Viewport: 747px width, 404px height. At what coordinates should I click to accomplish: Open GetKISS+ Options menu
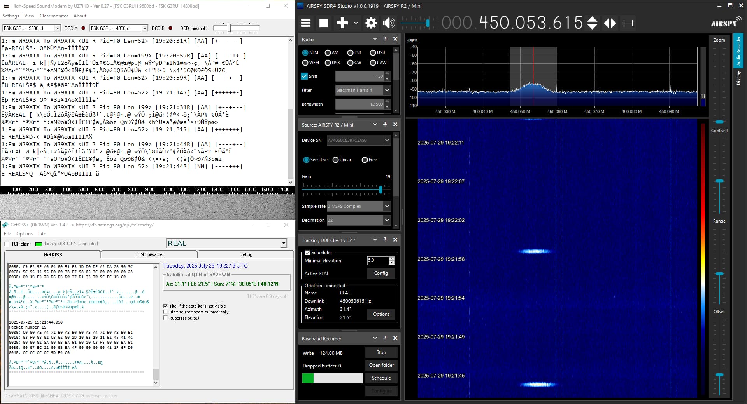click(x=25, y=234)
